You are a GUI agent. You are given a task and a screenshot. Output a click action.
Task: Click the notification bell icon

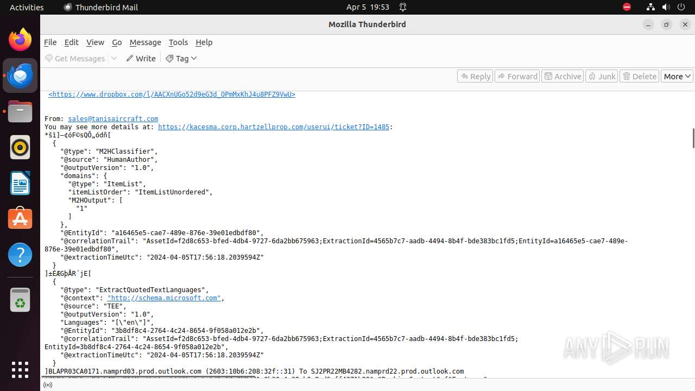coord(403,7)
